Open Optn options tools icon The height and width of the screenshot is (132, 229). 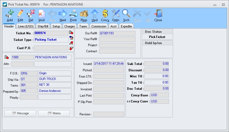(116, 15)
